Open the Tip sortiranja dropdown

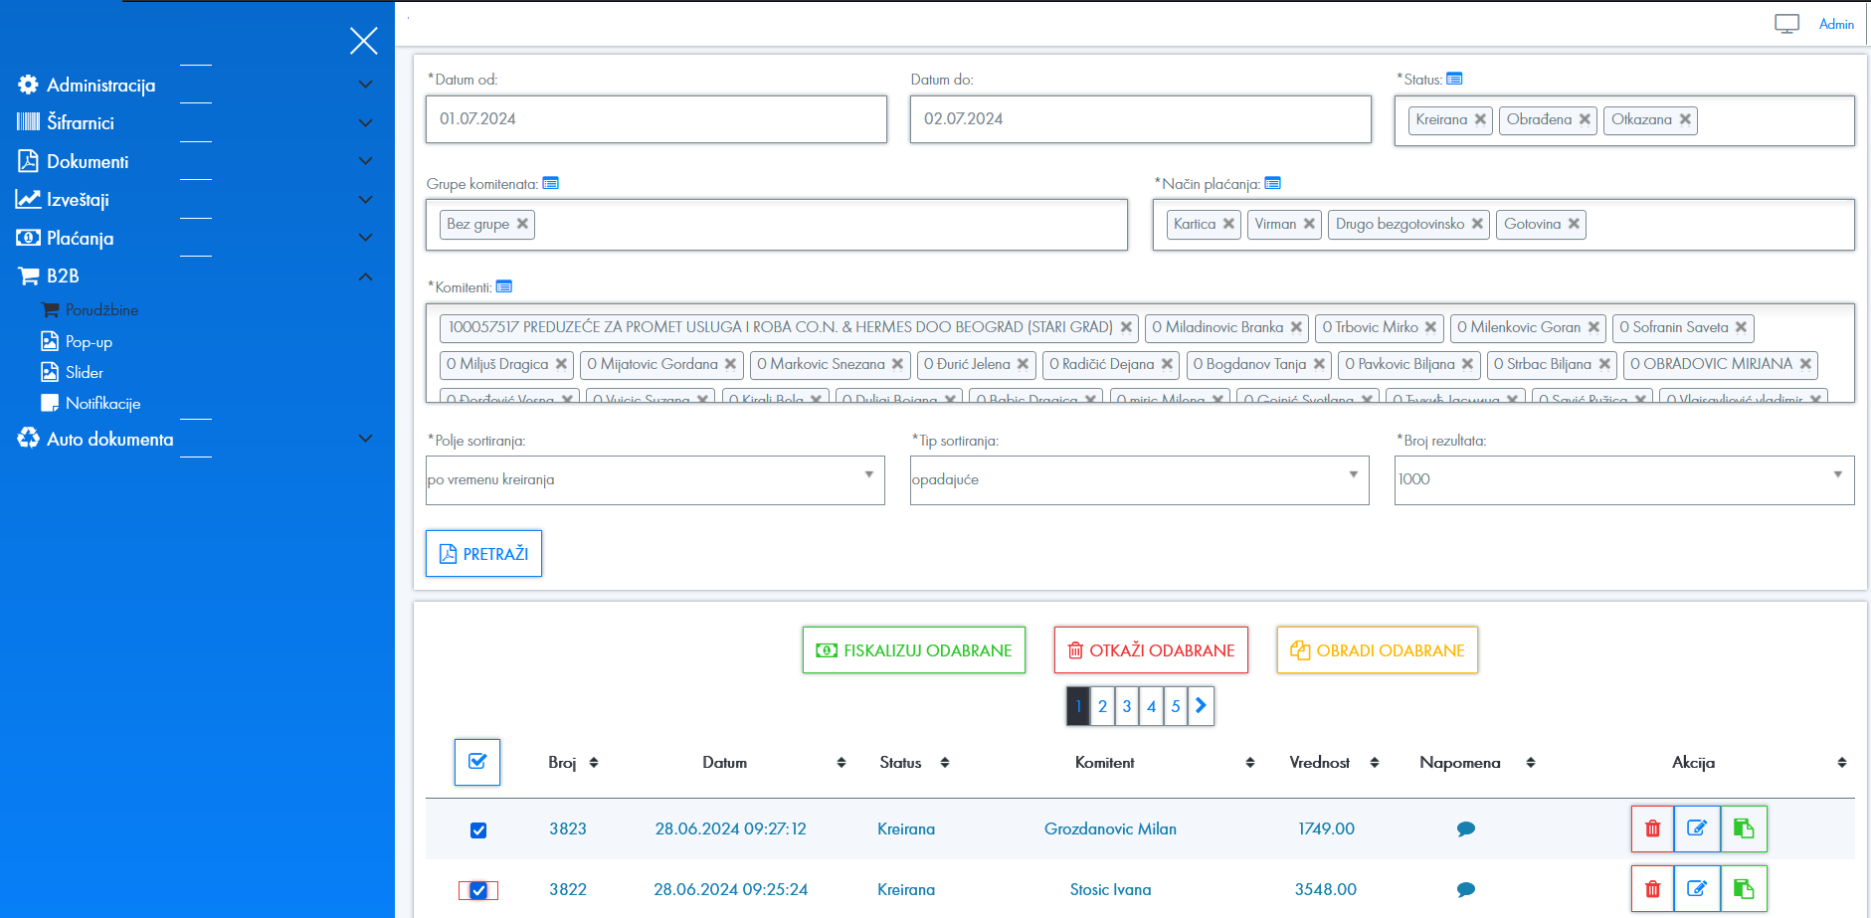coord(1140,480)
